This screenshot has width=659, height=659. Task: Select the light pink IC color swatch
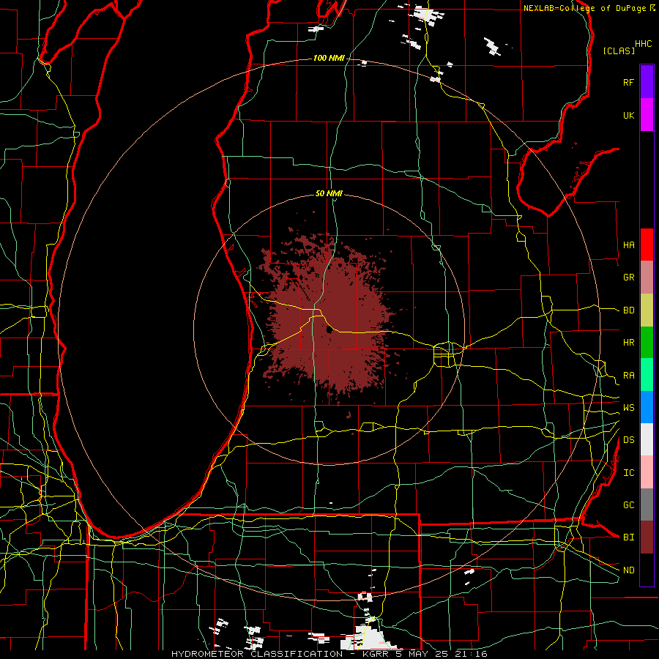click(647, 472)
